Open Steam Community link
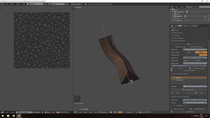The height and width of the screenshot is (118, 210). pyautogui.click(x=198, y=69)
